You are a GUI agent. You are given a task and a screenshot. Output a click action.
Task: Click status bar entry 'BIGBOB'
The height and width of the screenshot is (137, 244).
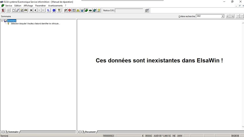235,136
